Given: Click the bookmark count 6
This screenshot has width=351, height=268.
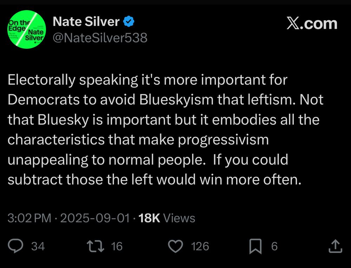Looking at the screenshot, I should [x=274, y=247].
